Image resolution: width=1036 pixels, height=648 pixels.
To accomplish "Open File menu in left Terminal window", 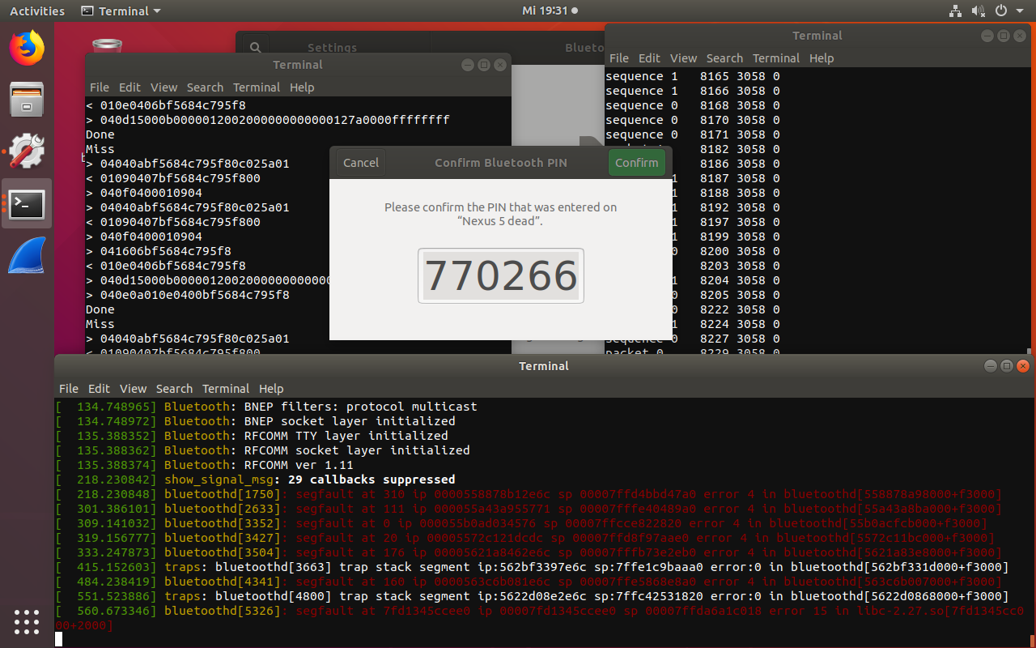I will coord(100,87).
